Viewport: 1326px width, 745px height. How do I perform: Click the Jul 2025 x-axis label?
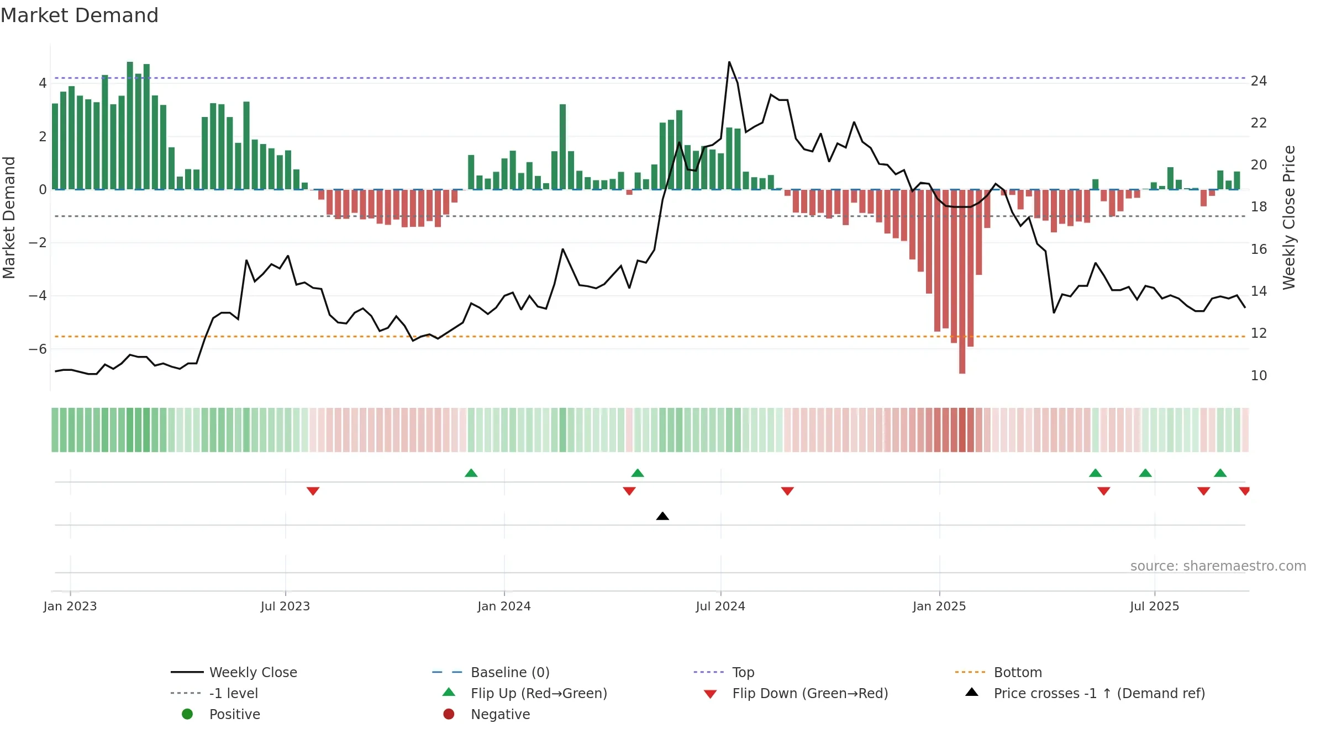[1155, 606]
